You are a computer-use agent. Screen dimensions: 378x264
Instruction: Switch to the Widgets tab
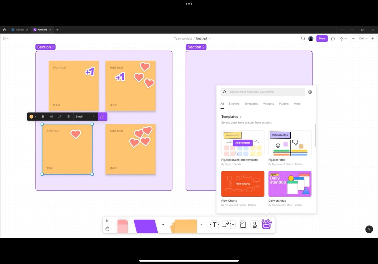click(x=268, y=104)
